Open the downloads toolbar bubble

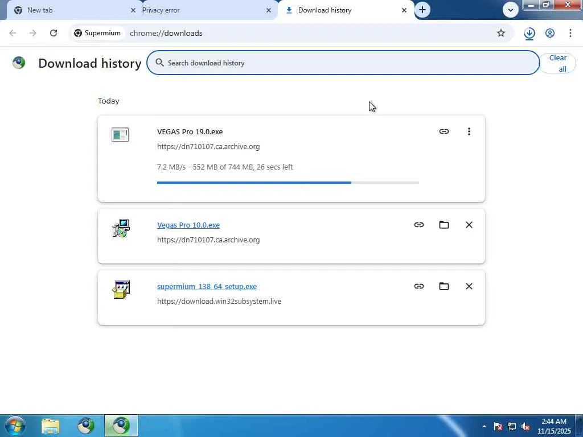tap(529, 34)
